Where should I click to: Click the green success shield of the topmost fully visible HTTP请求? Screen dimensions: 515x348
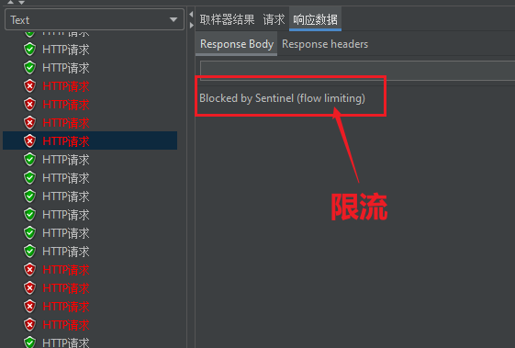click(29, 50)
